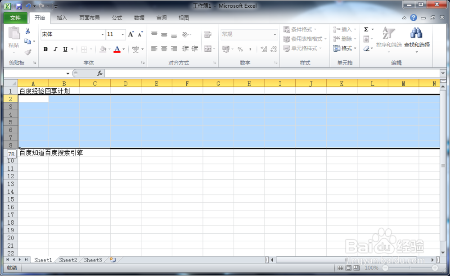Toggle right text alignment

pos(174,49)
